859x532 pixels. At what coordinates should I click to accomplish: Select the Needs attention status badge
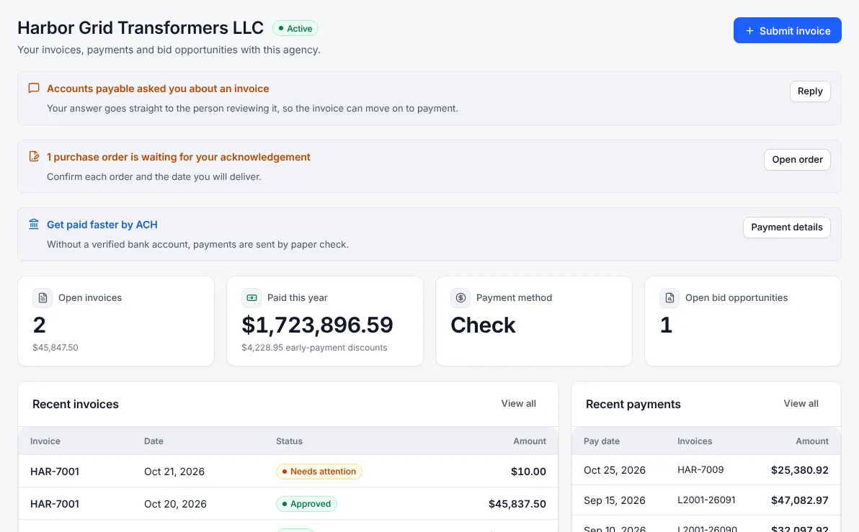coord(319,472)
